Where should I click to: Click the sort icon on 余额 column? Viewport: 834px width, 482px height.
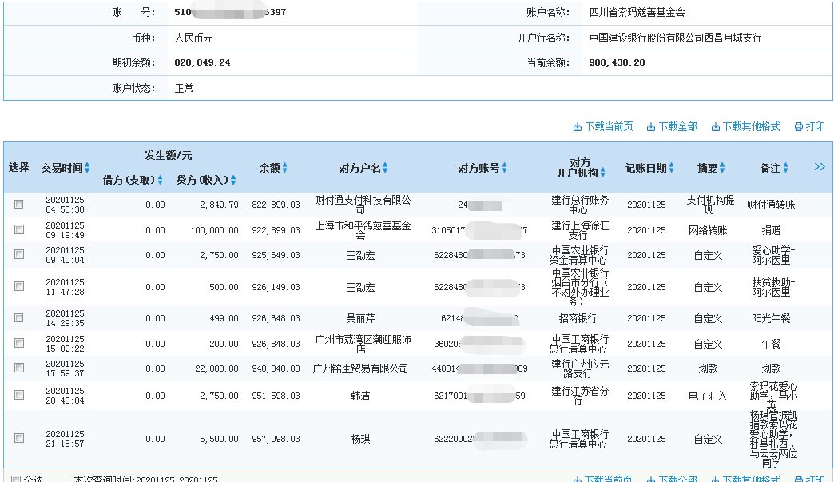point(284,168)
